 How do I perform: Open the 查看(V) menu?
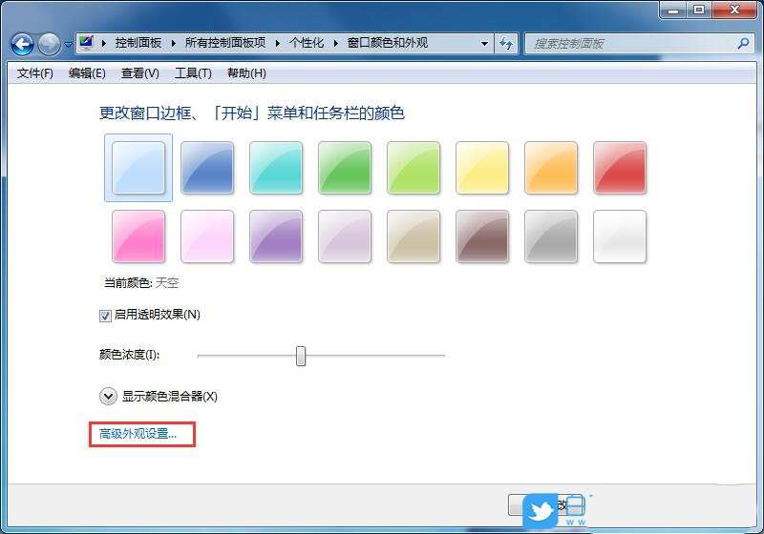point(140,73)
